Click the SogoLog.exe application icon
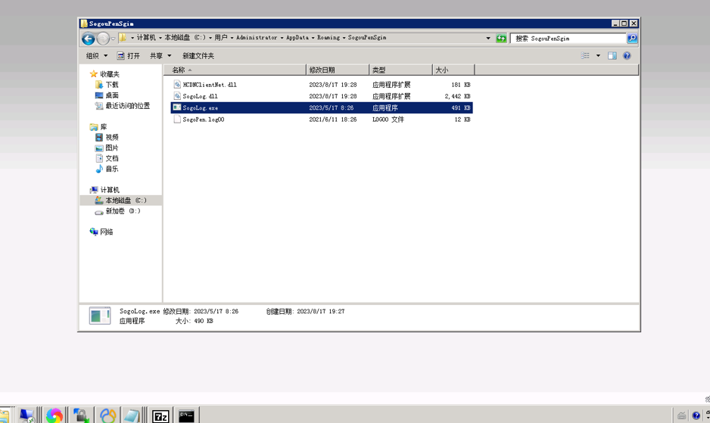This screenshot has width=710, height=423. click(177, 107)
